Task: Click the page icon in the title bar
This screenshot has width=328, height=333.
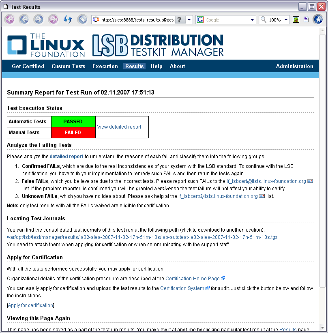Action: [x=6, y=7]
